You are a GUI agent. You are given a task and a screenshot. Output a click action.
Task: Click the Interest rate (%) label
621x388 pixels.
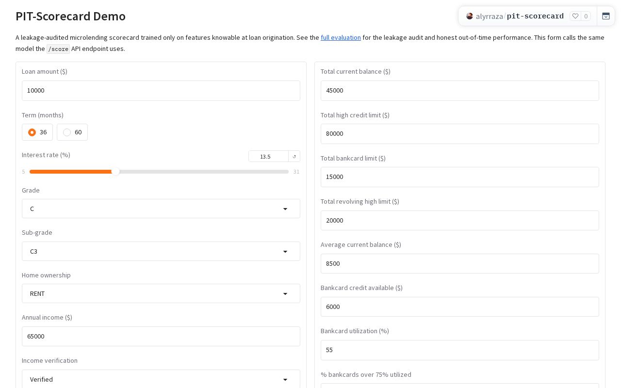point(46,155)
